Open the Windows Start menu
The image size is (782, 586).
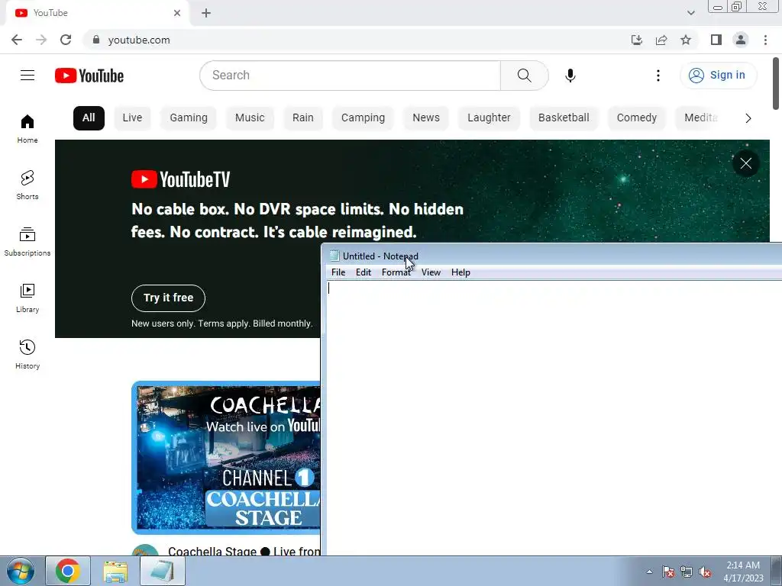click(21, 571)
